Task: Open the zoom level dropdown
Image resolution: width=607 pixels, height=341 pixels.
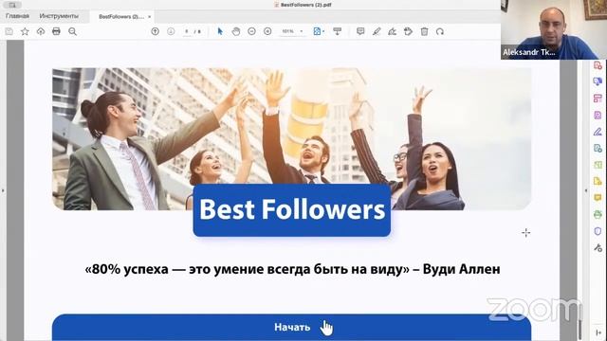Action: click(302, 31)
